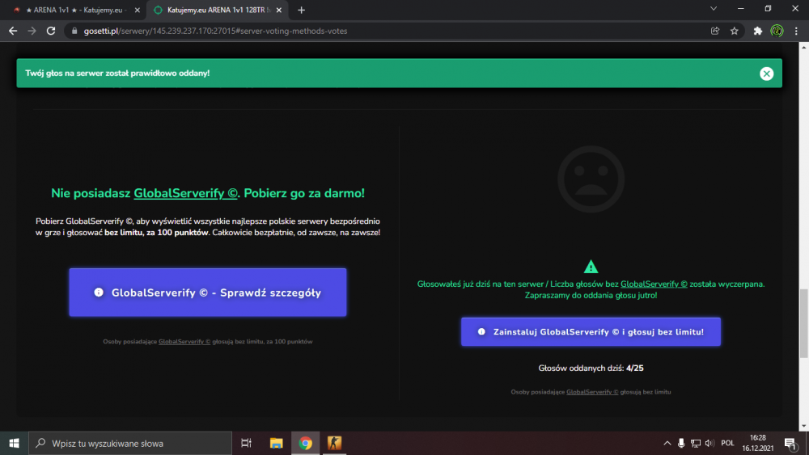The image size is (809, 455).
Task: Open GlobalServerify link in vote limit warning
Action: pos(654,284)
